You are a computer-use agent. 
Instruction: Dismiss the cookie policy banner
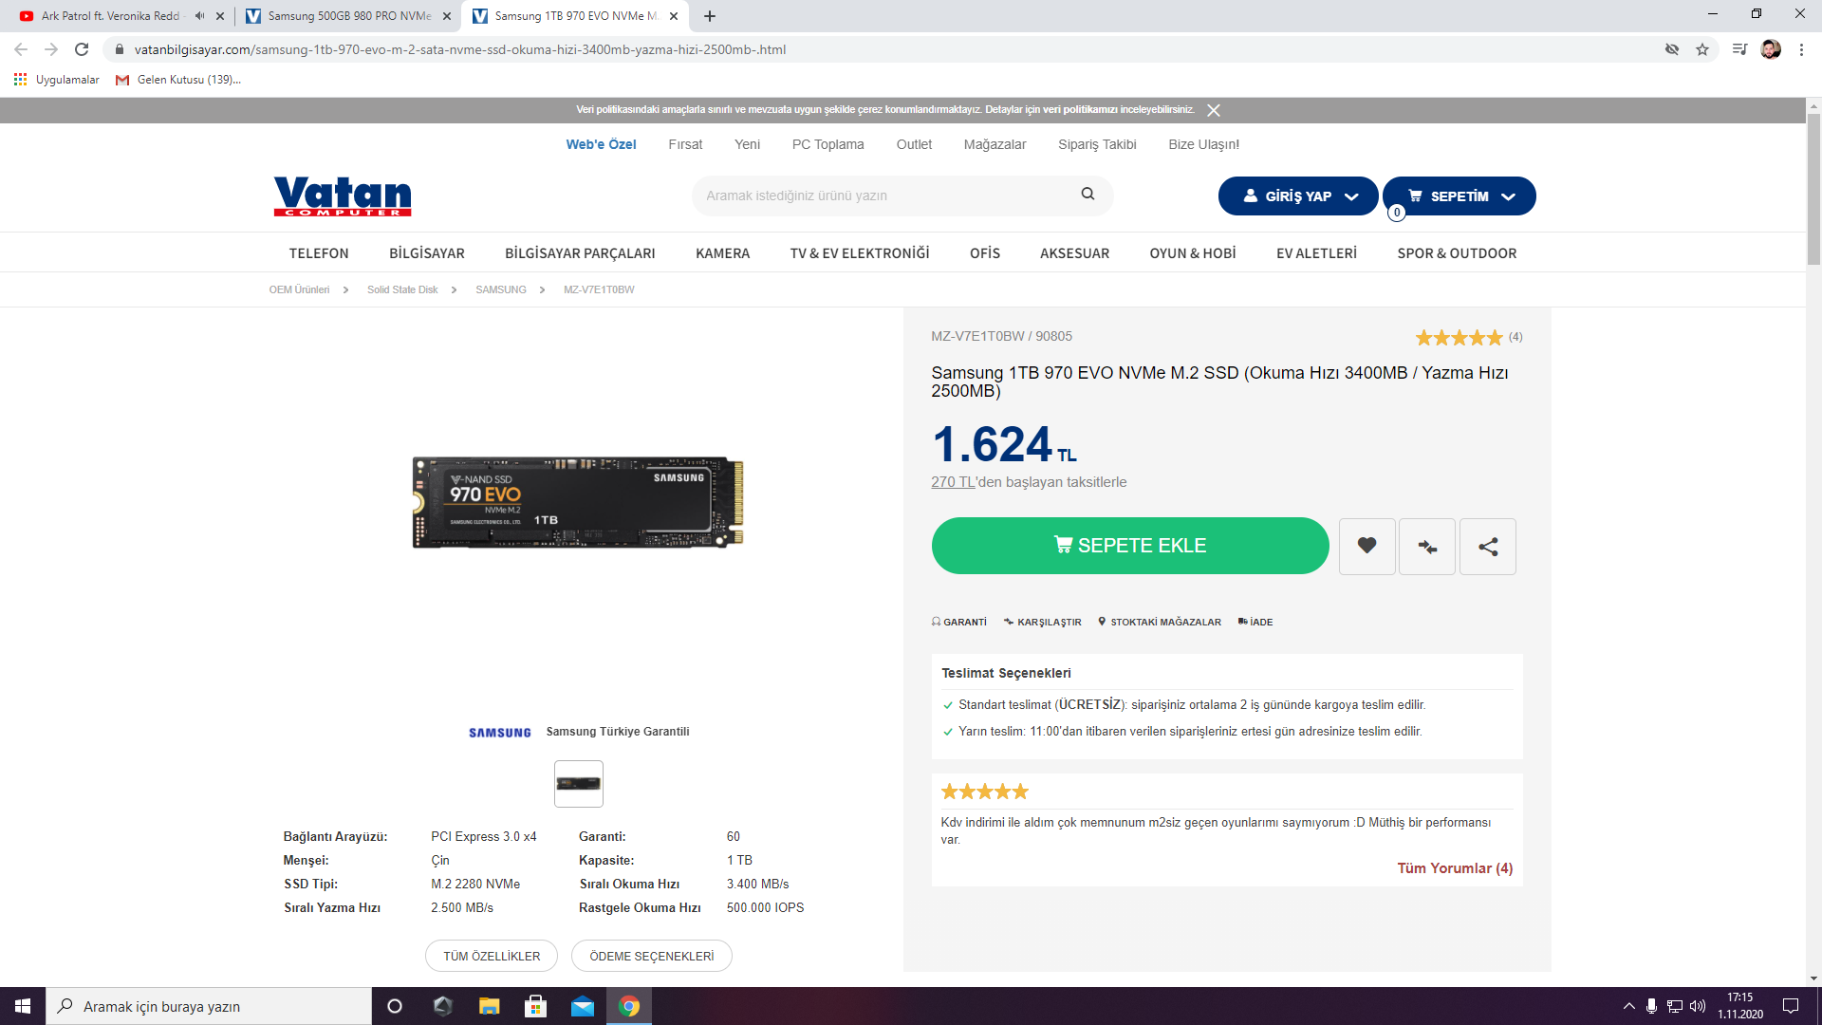1213,110
